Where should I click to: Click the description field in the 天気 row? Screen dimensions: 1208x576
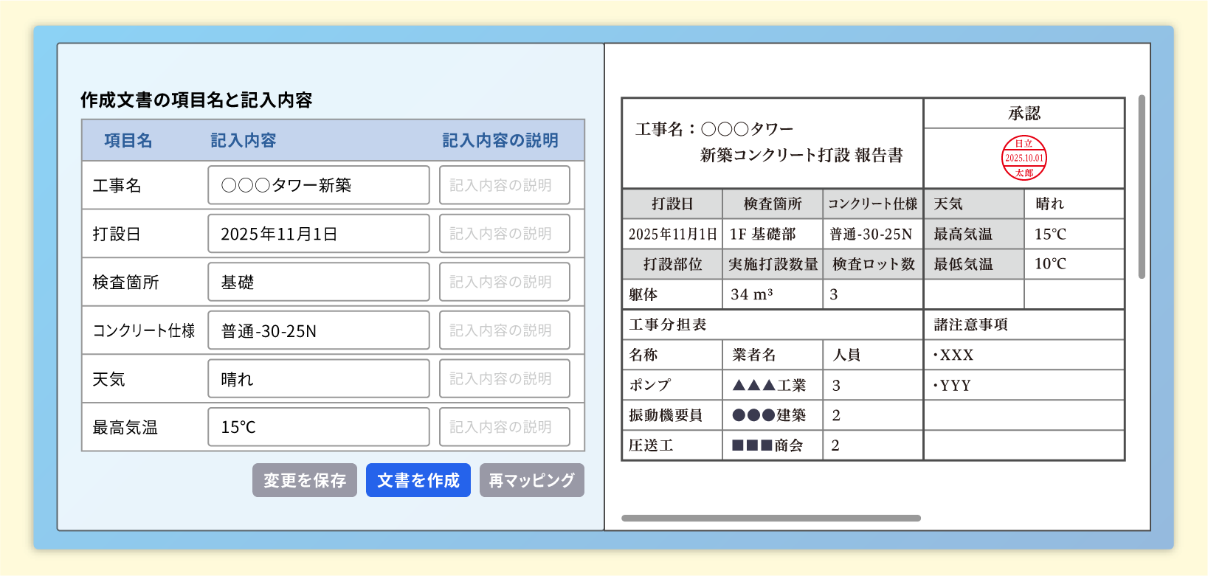coord(505,379)
